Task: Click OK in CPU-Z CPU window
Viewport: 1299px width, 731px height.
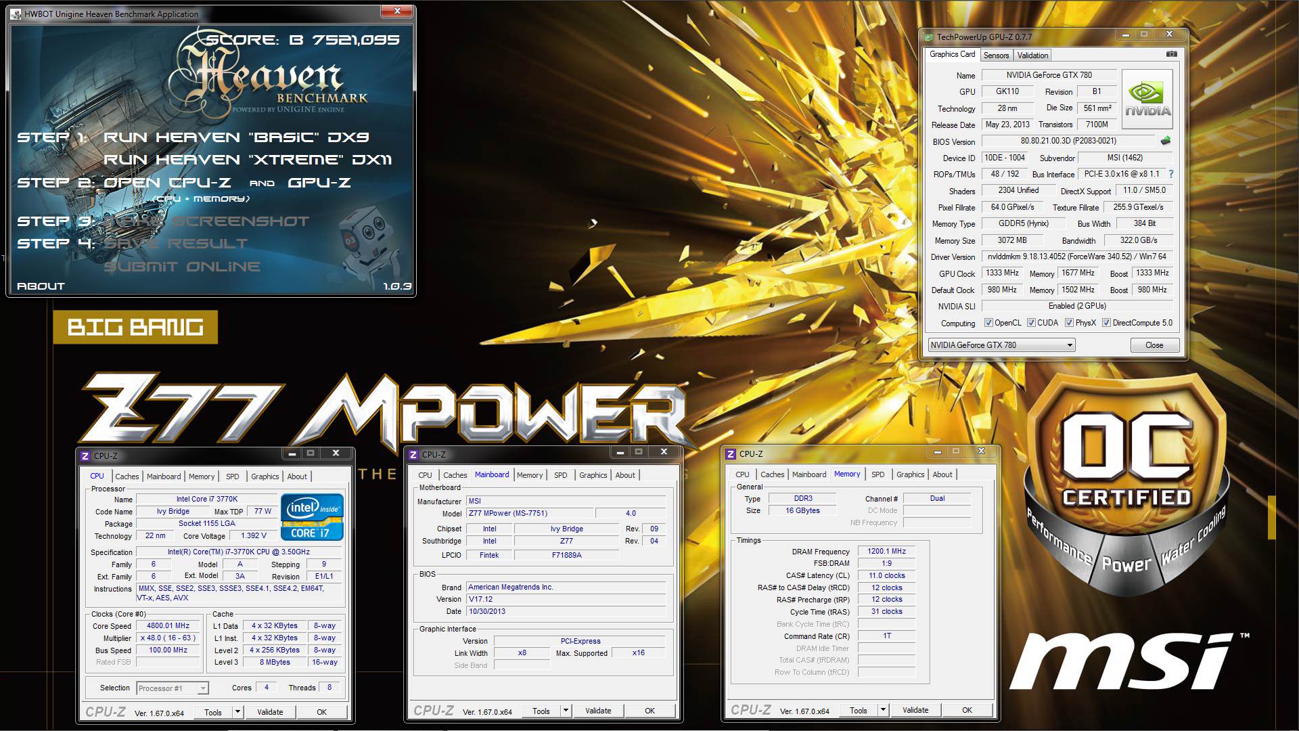Action: [x=322, y=712]
